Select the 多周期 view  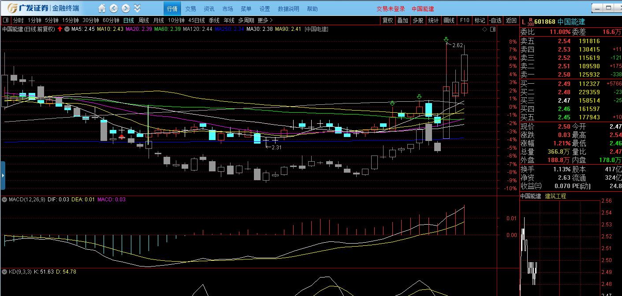coord(246,20)
